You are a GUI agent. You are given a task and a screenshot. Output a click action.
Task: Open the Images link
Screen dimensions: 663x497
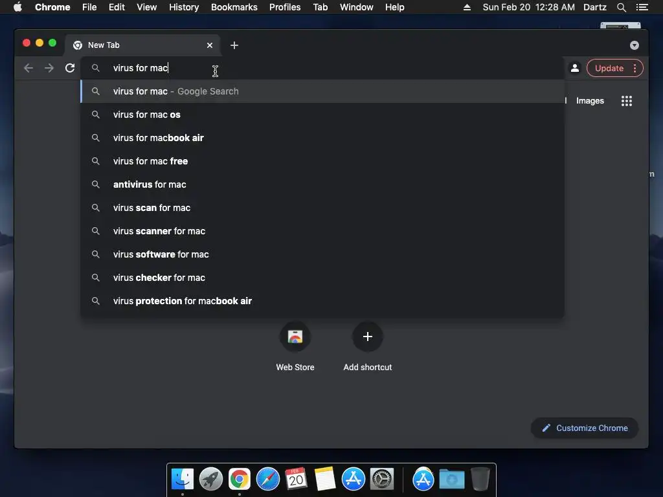[590, 100]
